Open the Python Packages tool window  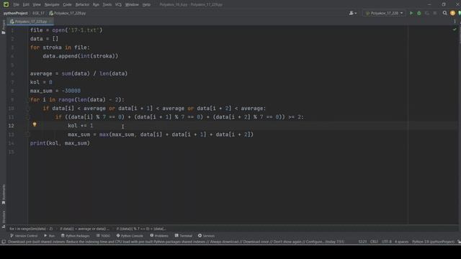[x=75, y=236]
